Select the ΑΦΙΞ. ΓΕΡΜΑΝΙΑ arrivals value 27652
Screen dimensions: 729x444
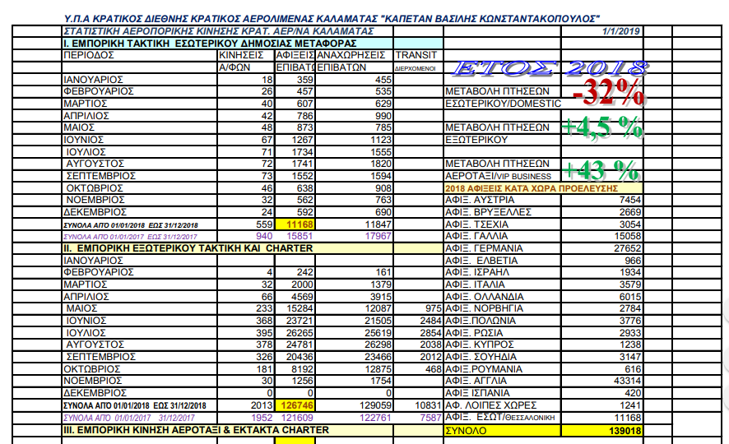click(627, 248)
